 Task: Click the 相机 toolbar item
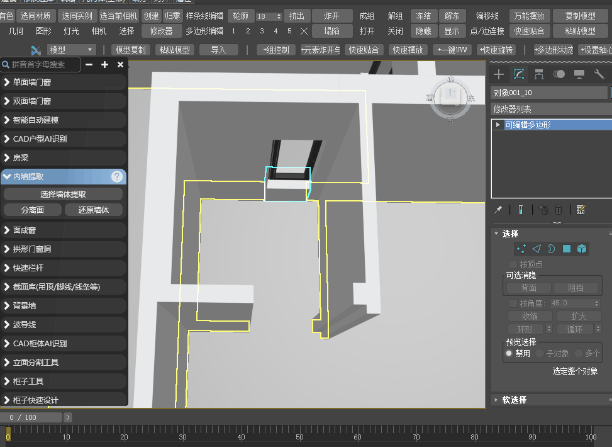click(99, 31)
